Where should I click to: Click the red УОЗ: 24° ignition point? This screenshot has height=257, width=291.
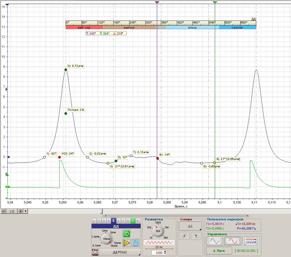59,157
